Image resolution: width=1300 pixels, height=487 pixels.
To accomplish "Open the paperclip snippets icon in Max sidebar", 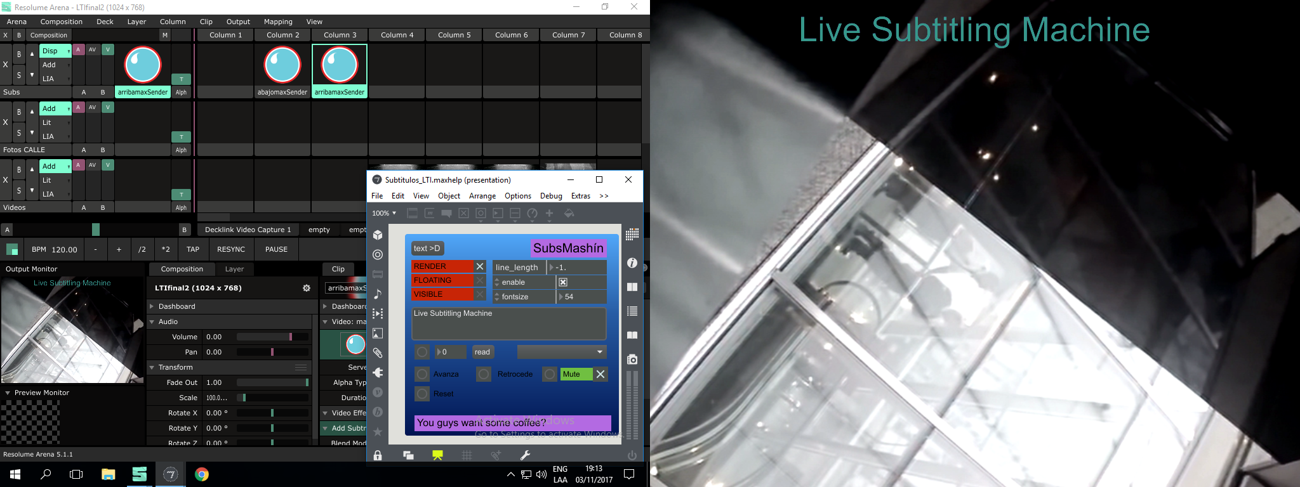I will coord(378,353).
